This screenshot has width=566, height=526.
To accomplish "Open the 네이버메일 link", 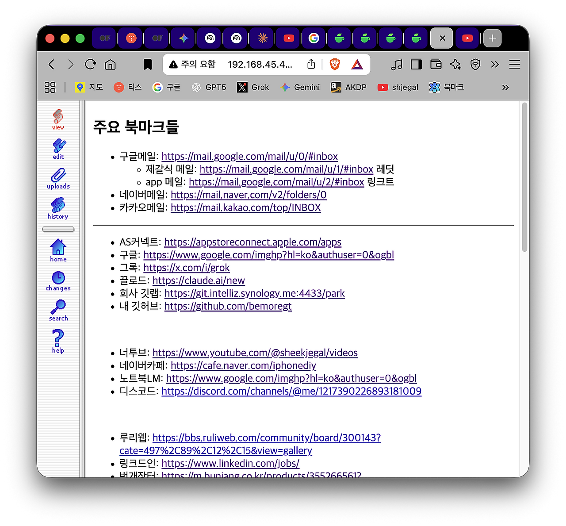I will 249,195.
